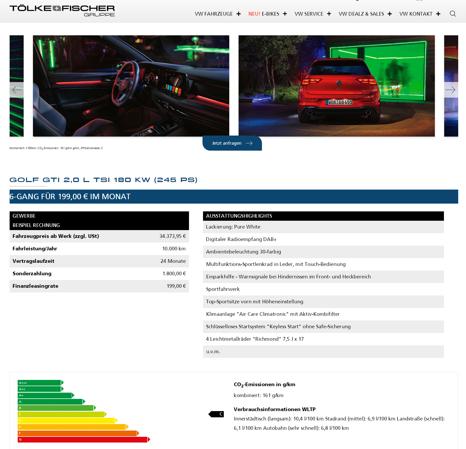Select the 10.000 km Fahrleistung value
Image resolution: width=466 pixels, height=449 pixels.
pyautogui.click(x=174, y=249)
